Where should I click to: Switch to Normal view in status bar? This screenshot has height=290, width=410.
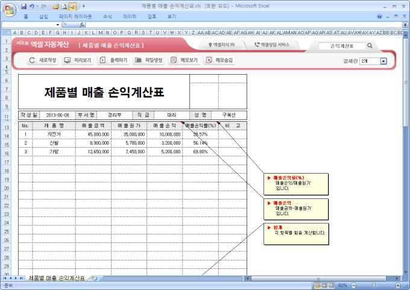click(x=317, y=286)
